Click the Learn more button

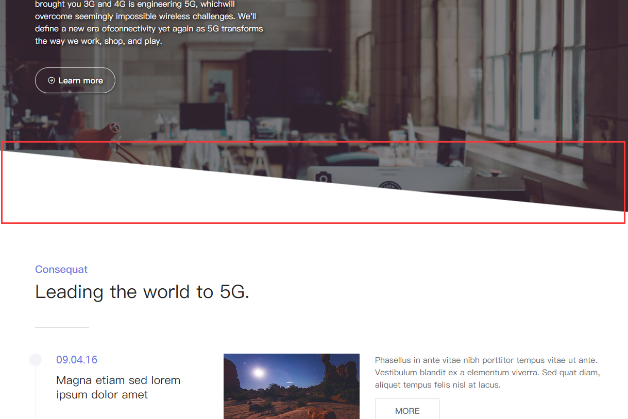click(x=75, y=80)
